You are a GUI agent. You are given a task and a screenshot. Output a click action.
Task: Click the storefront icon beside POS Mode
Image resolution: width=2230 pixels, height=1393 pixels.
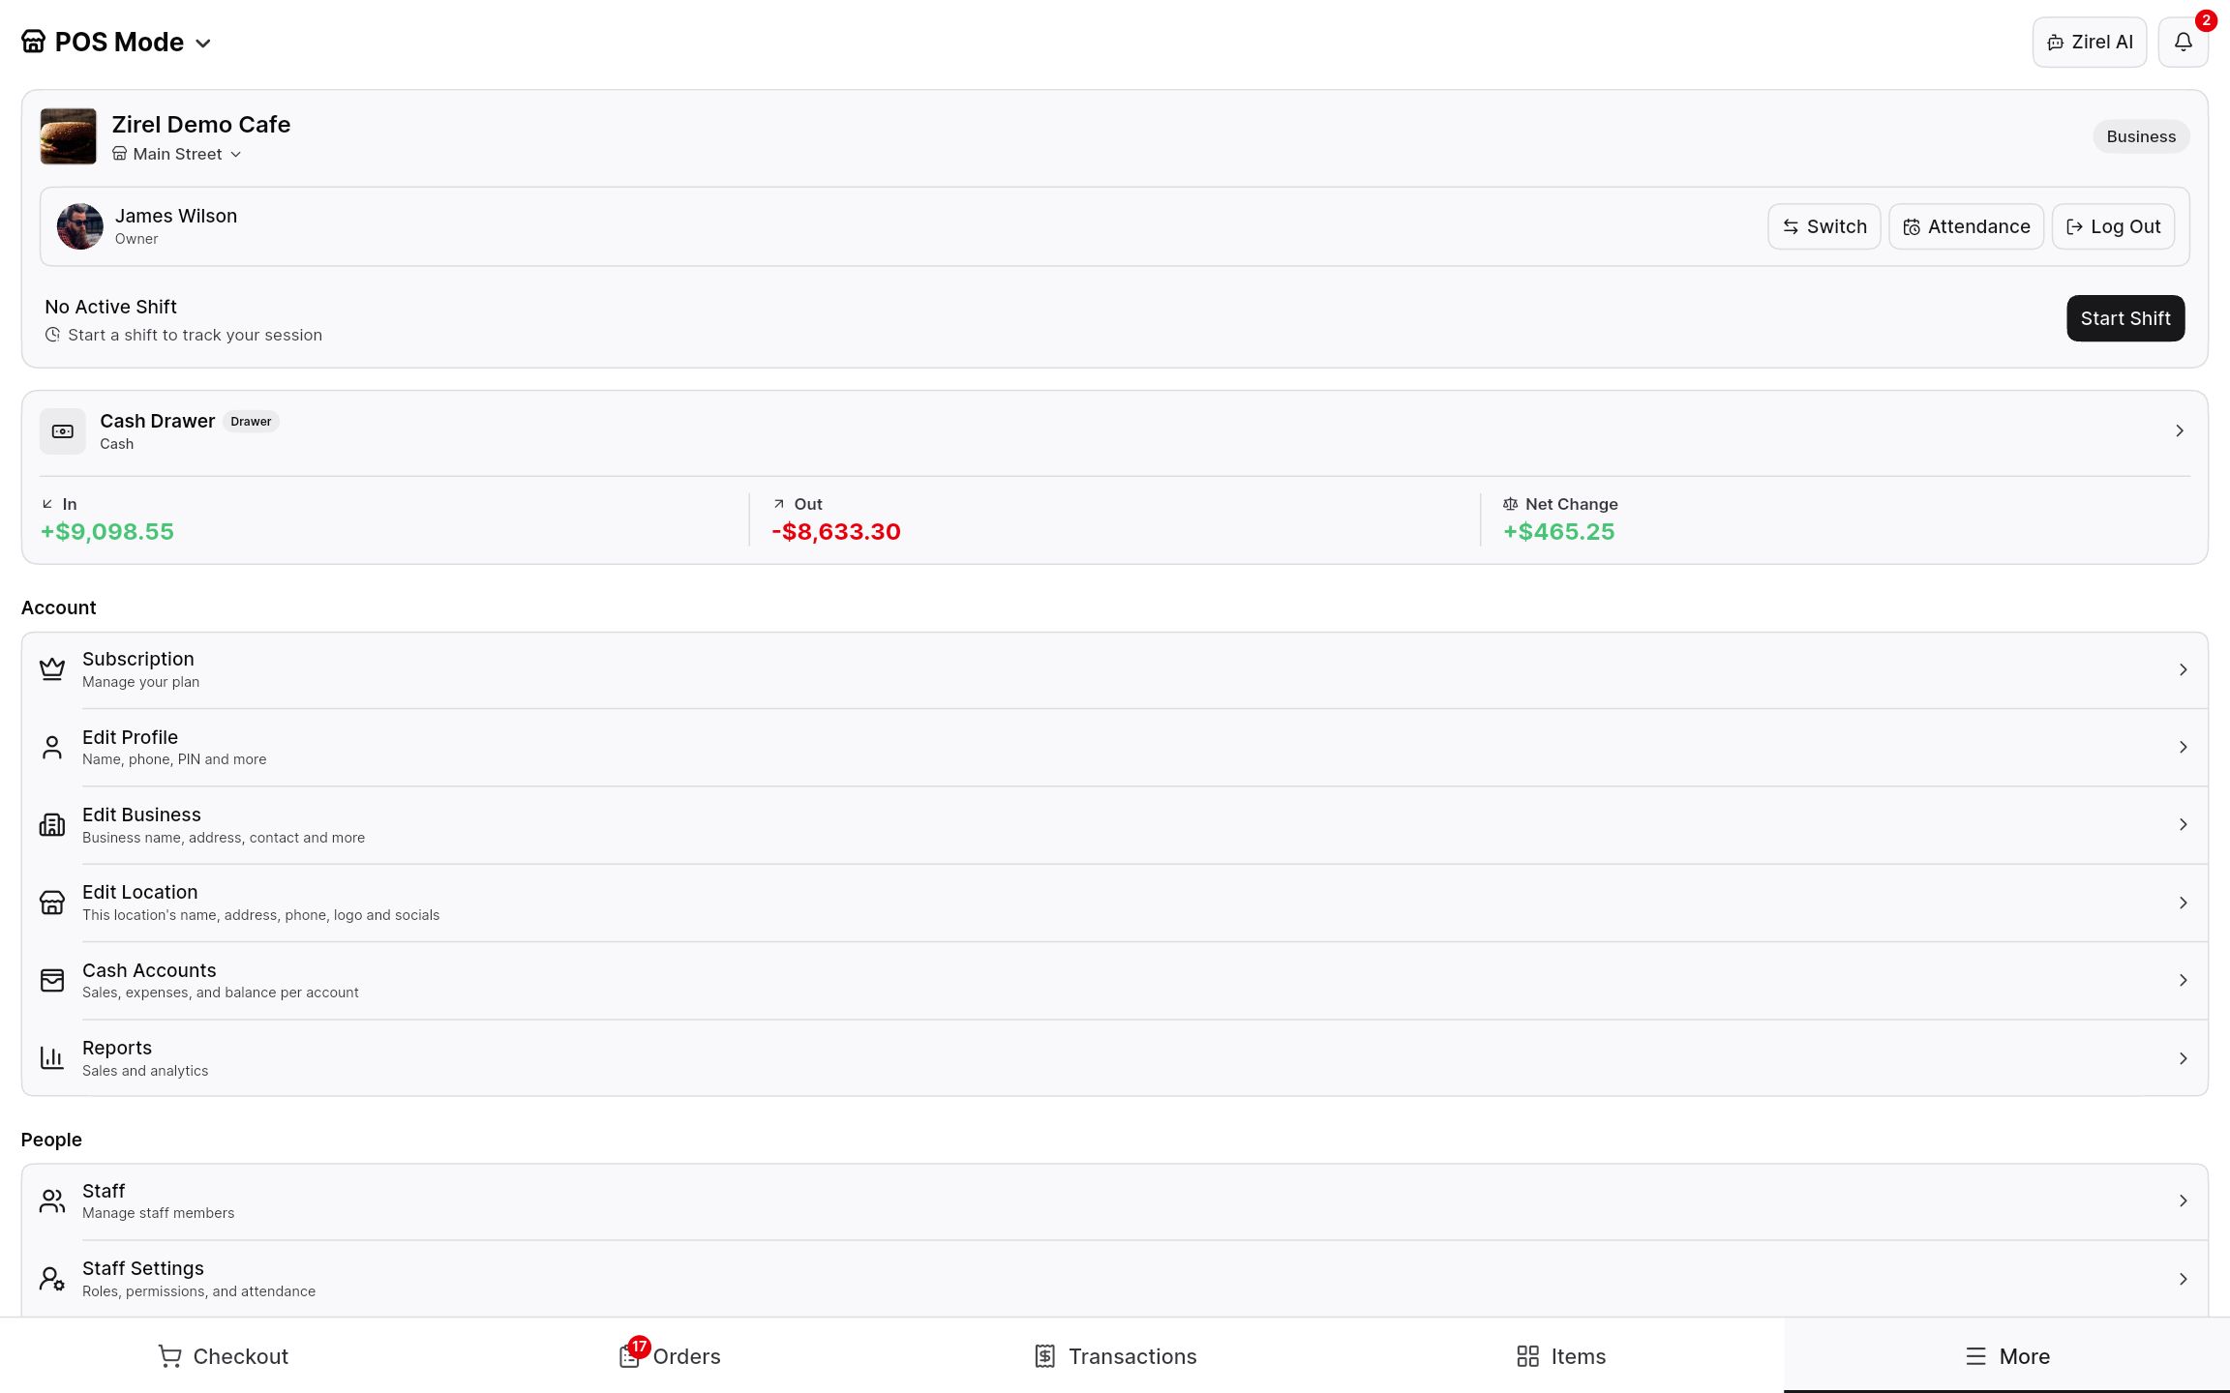coord(34,42)
